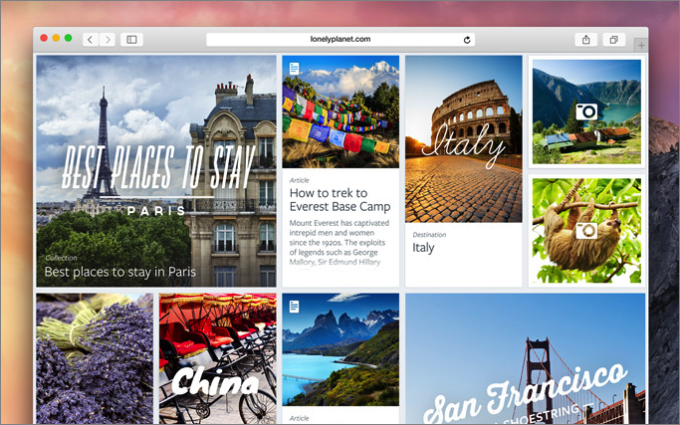The image size is (680, 425).
Task: Open the Italy destination link
Action: click(423, 248)
